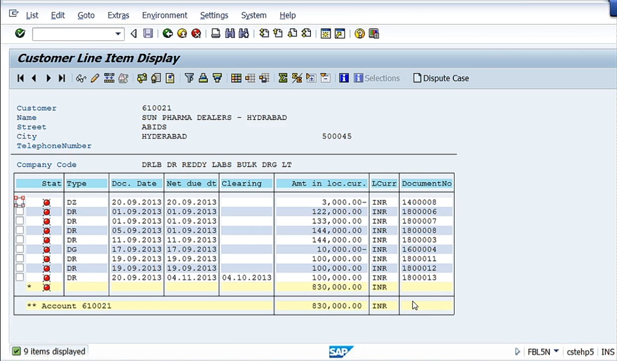Open the Customize Local Layout icon

[374, 33]
